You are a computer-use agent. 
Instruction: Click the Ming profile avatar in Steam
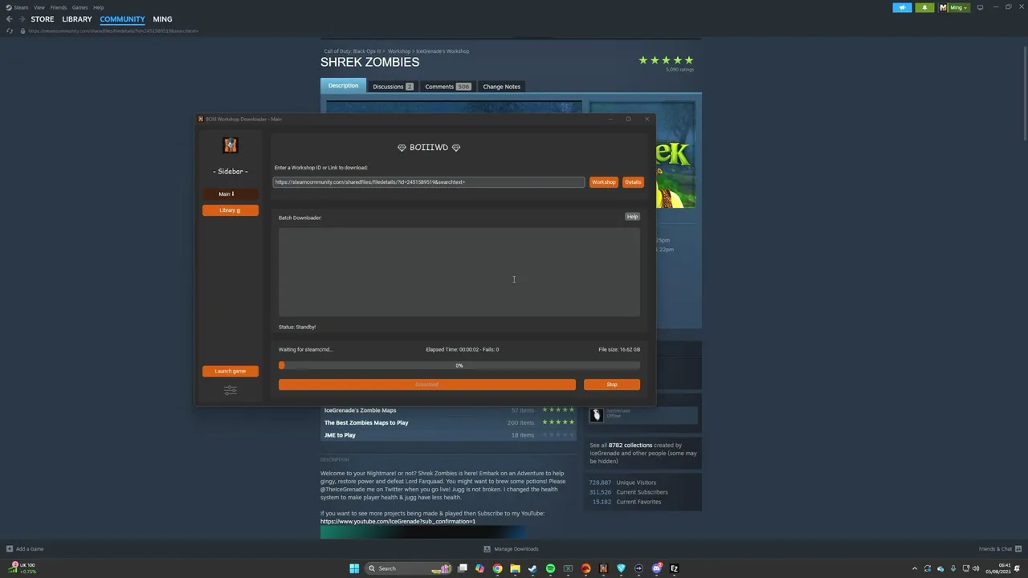click(x=944, y=7)
